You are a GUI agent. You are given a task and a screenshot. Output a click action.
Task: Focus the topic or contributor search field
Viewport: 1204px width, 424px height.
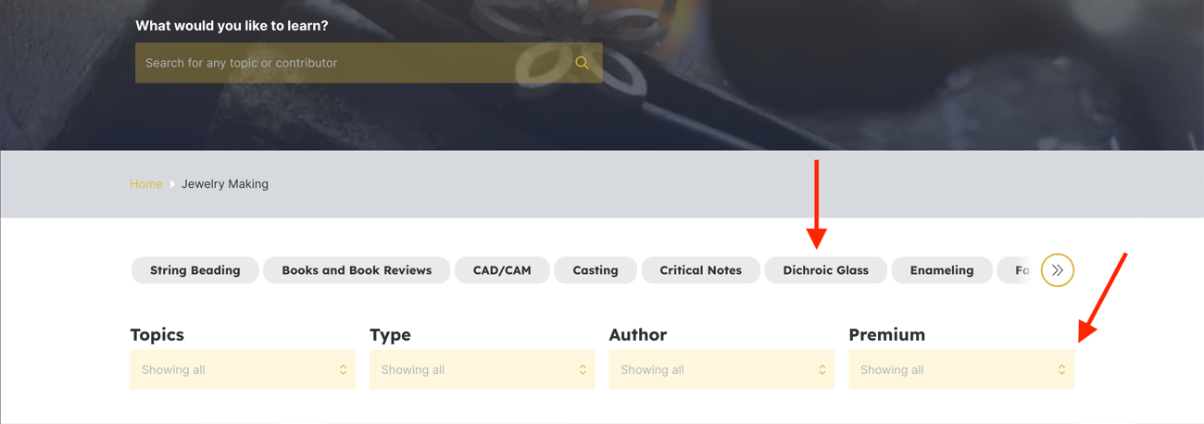click(352, 63)
